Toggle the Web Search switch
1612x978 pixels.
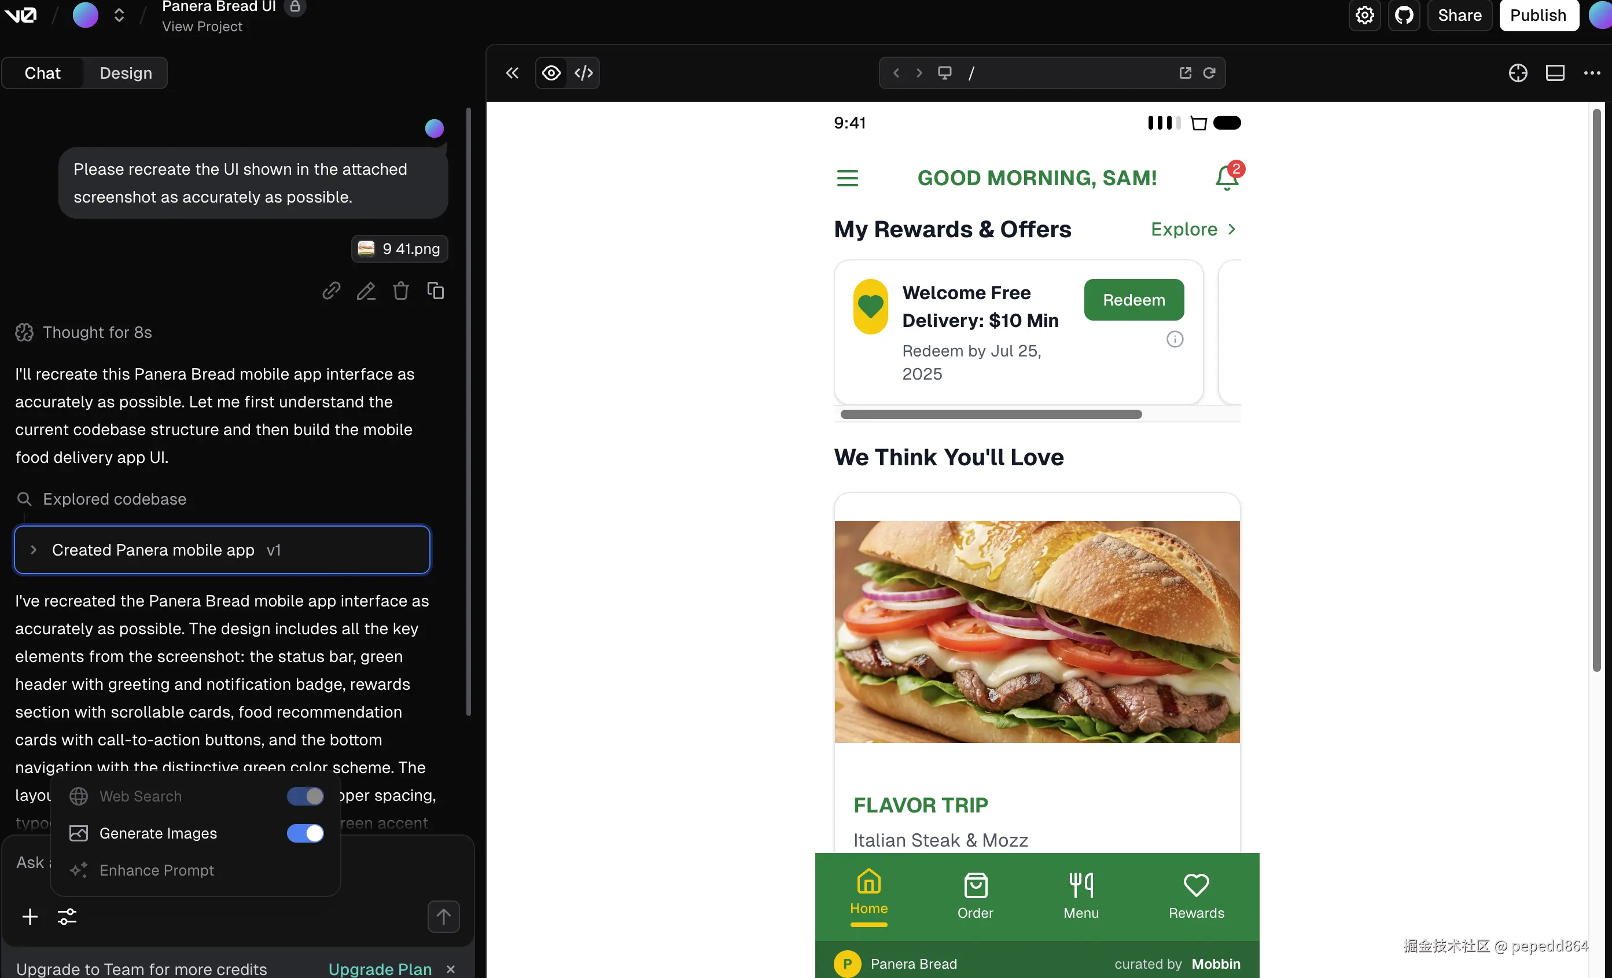[305, 796]
